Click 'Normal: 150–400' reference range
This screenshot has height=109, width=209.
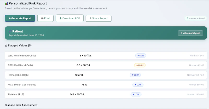195,94
